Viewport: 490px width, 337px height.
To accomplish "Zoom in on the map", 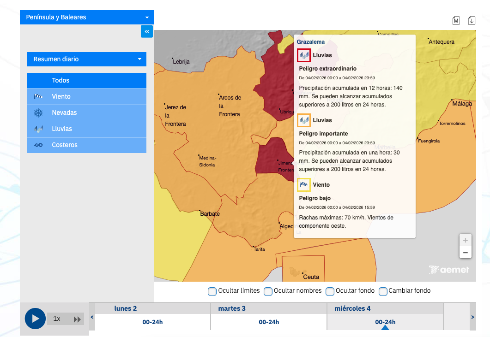I will (465, 240).
